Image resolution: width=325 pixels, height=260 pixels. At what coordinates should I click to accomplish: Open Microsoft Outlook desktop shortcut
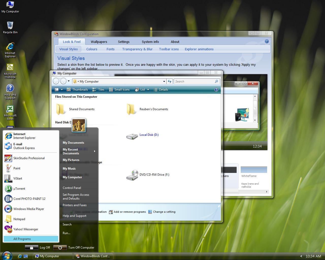[10, 71]
